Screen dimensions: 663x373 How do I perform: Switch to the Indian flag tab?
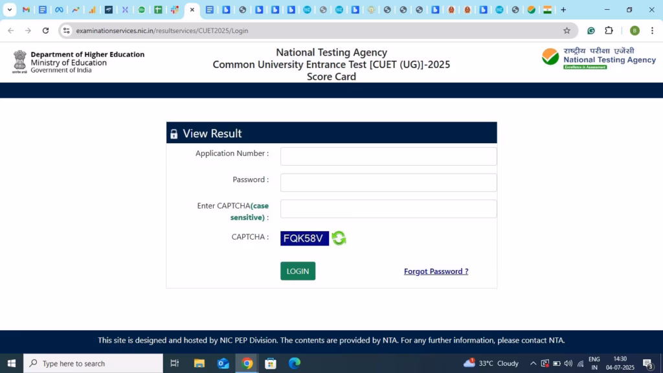(x=547, y=10)
